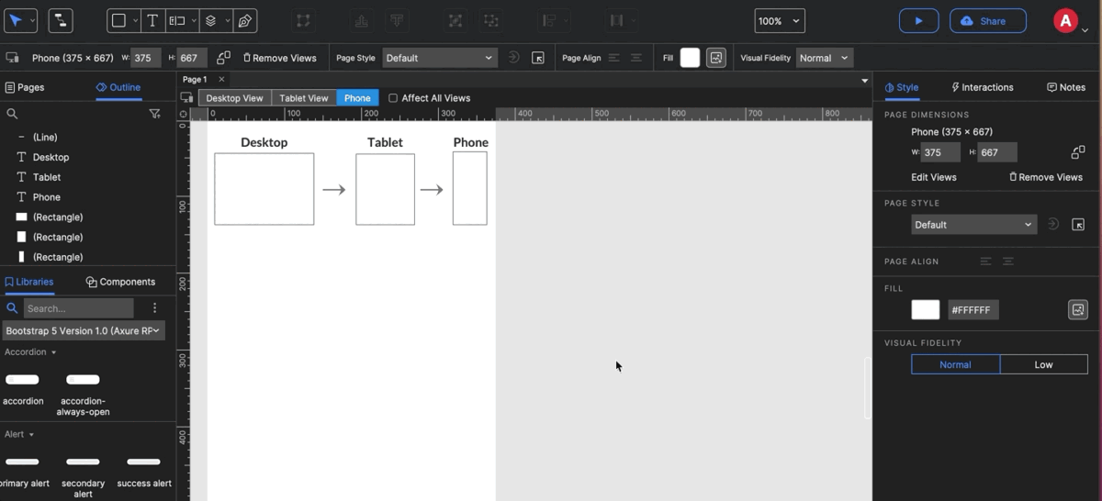
Task: Click the white fill color swatch in Style panel
Action: click(x=925, y=310)
